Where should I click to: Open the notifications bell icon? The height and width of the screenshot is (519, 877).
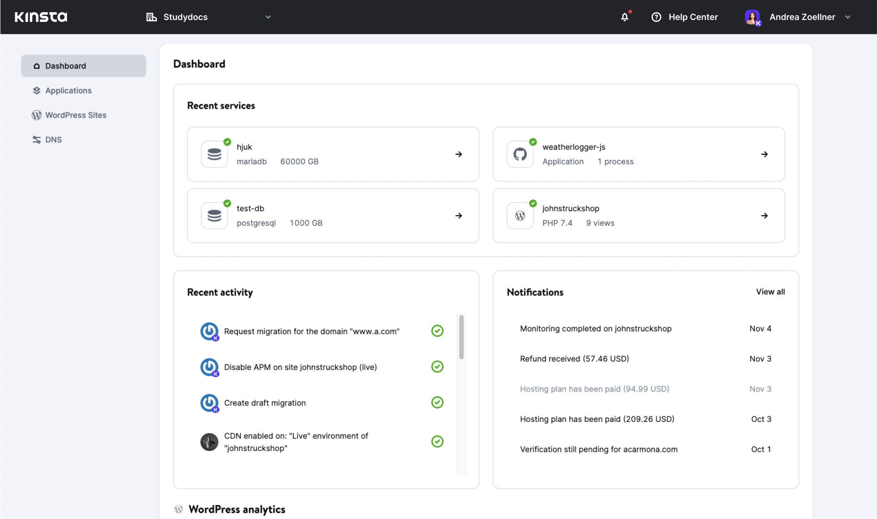(624, 17)
